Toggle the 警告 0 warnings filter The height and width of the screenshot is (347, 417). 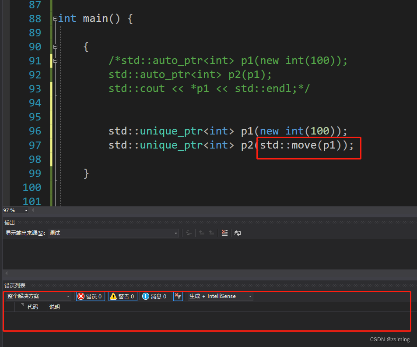point(123,296)
